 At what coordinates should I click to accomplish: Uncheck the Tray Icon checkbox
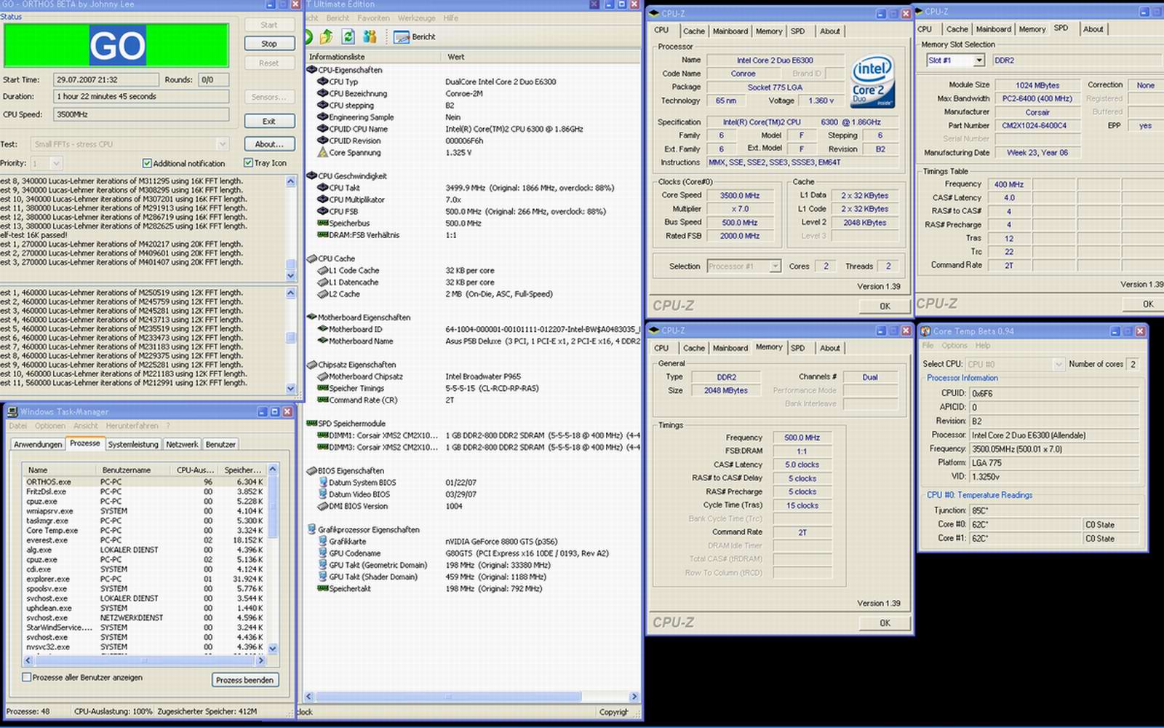tap(248, 163)
